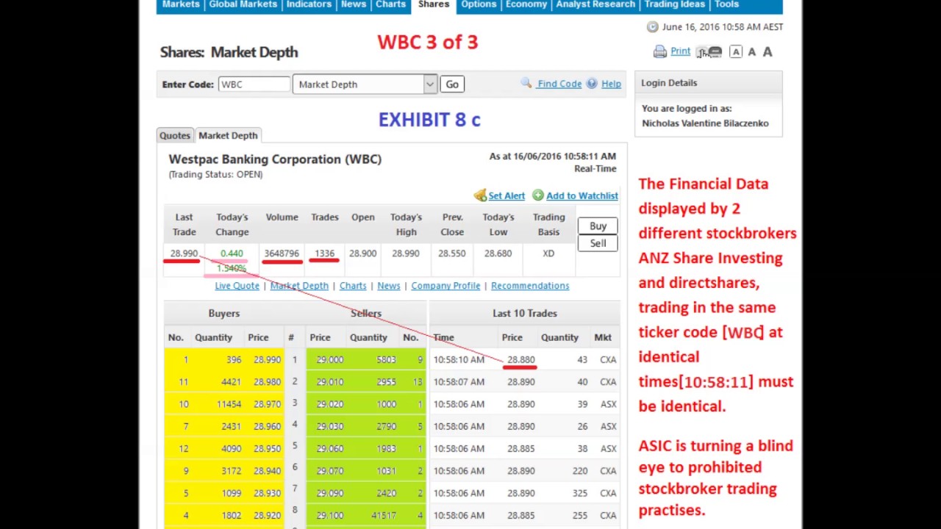941x529 pixels.
Task: Open the Market Depth link below quote
Action: tap(299, 286)
